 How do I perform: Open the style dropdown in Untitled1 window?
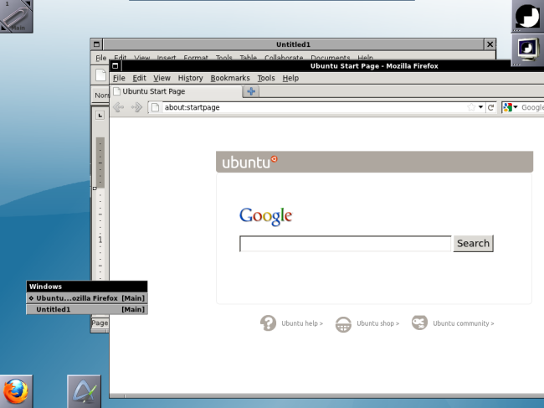tap(101, 96)
